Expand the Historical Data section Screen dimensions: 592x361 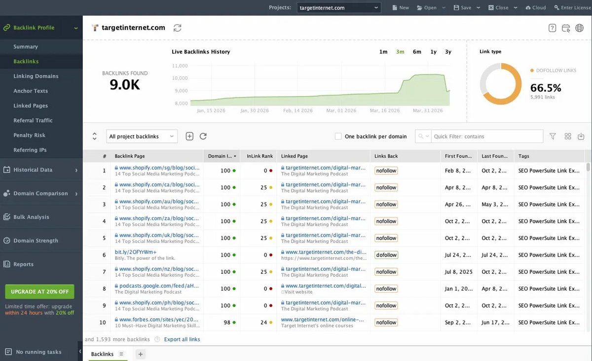76,170
